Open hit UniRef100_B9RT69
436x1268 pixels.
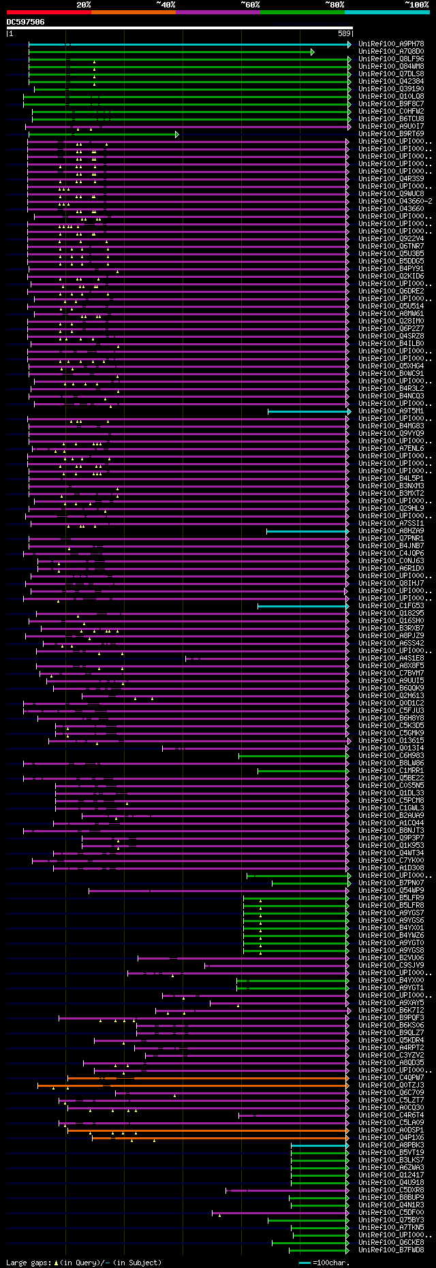(x=391, y=133)
